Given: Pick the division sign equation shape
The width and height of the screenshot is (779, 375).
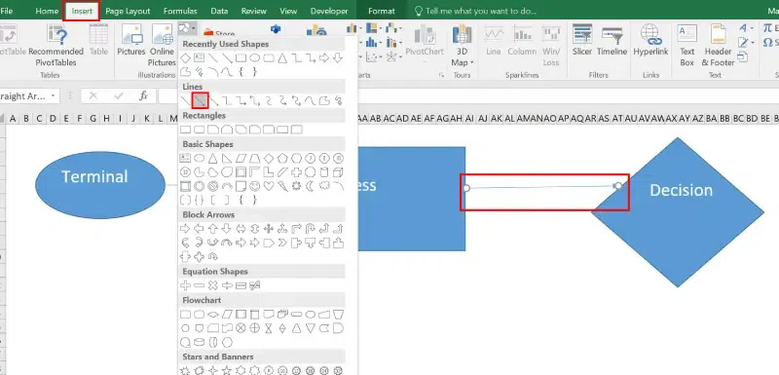Looking at the screenshot, I should [227, 285].
